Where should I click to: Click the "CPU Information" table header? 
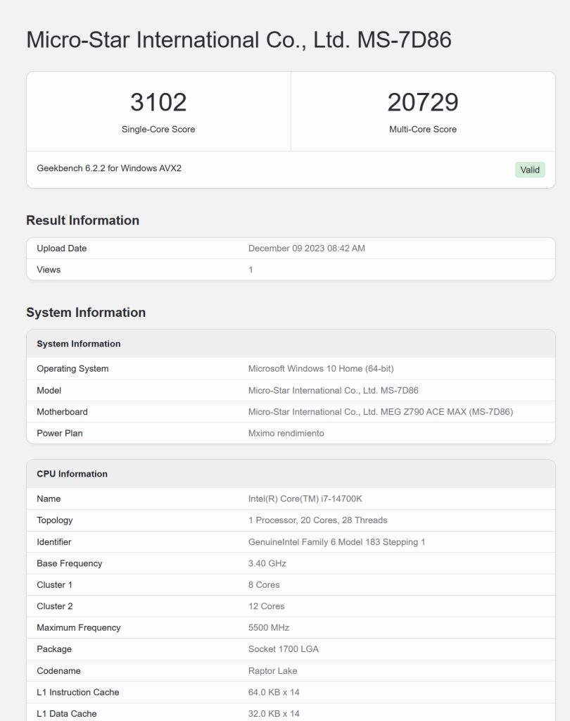(x=291, y=474)
